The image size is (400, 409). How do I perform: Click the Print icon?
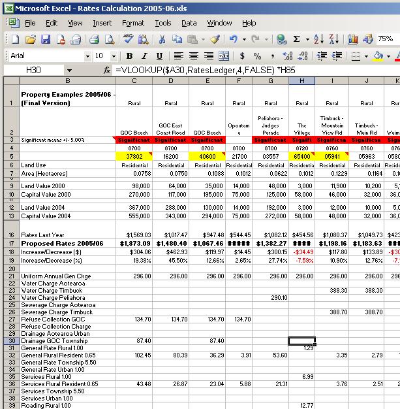(95, 39)
